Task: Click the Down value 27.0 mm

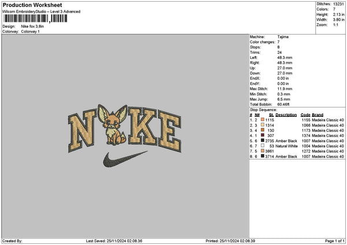Action: [x=285, y=73]
